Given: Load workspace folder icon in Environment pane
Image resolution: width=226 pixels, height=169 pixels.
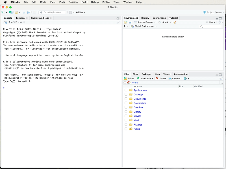Looking at the screenshot, I should click(x=125, y=22).
